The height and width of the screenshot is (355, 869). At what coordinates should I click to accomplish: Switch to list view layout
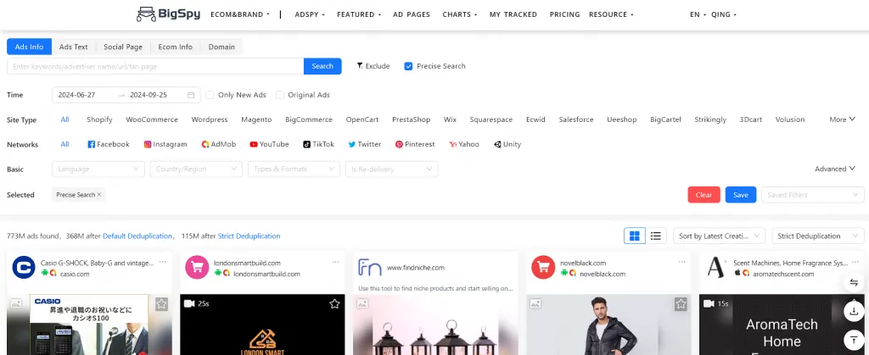tap(656, 236)
